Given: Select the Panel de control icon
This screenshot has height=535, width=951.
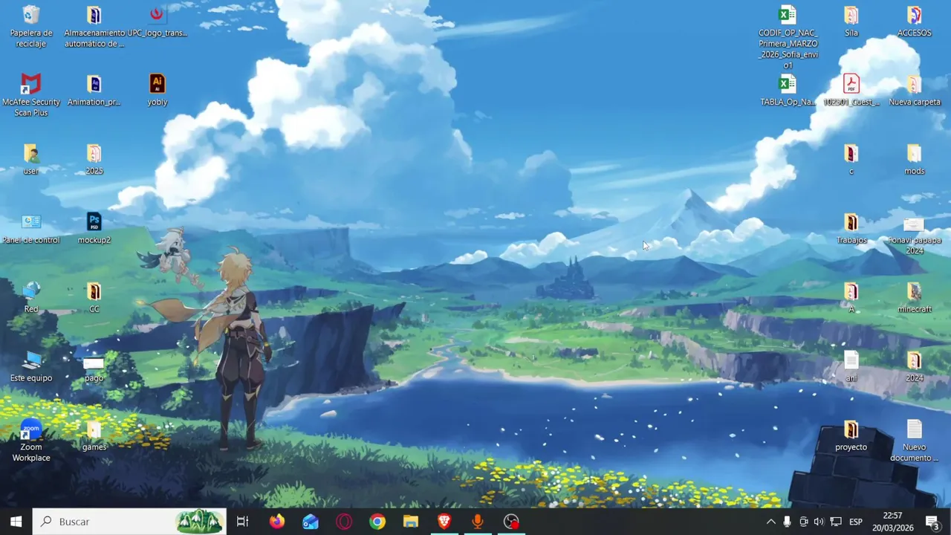Looking at the screenshot, I should click(x=31, y=228).
